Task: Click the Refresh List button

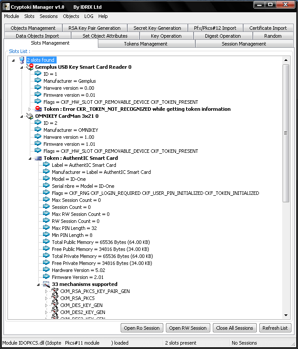Action: pos(275,328)
